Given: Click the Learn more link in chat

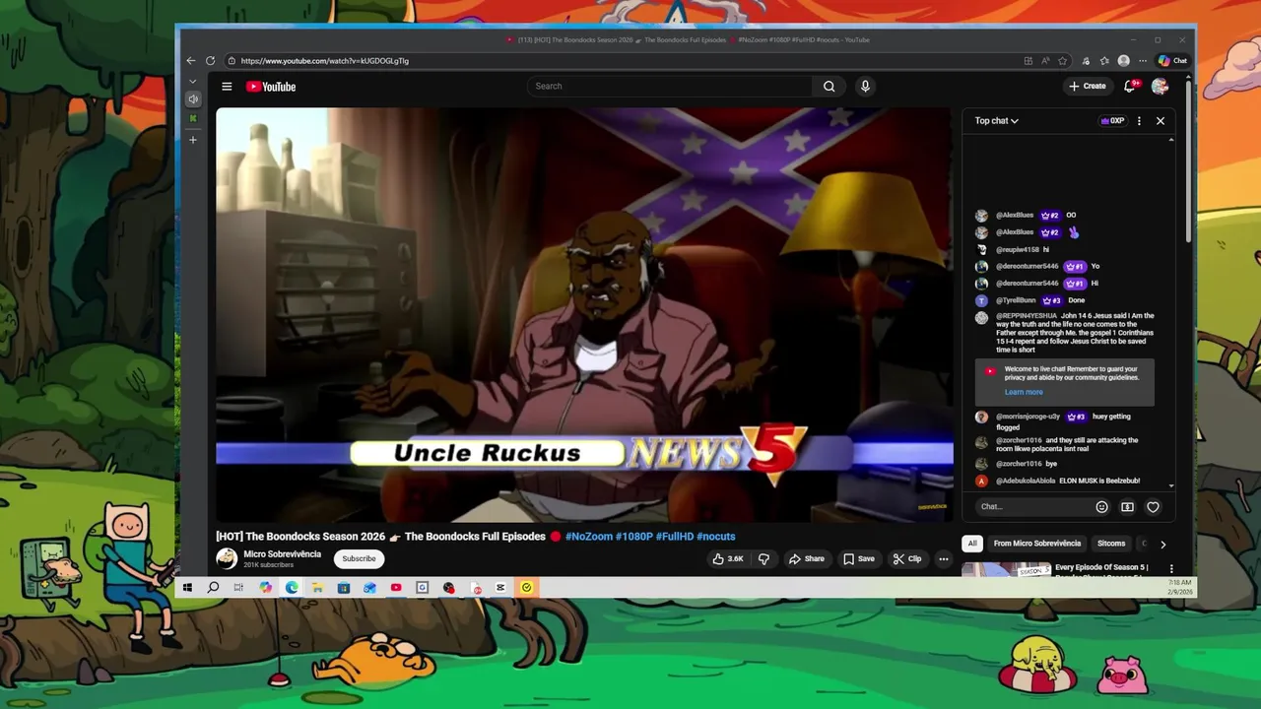Looking at the screenshot, I should pyautogui.click(x=1024, y=392).
